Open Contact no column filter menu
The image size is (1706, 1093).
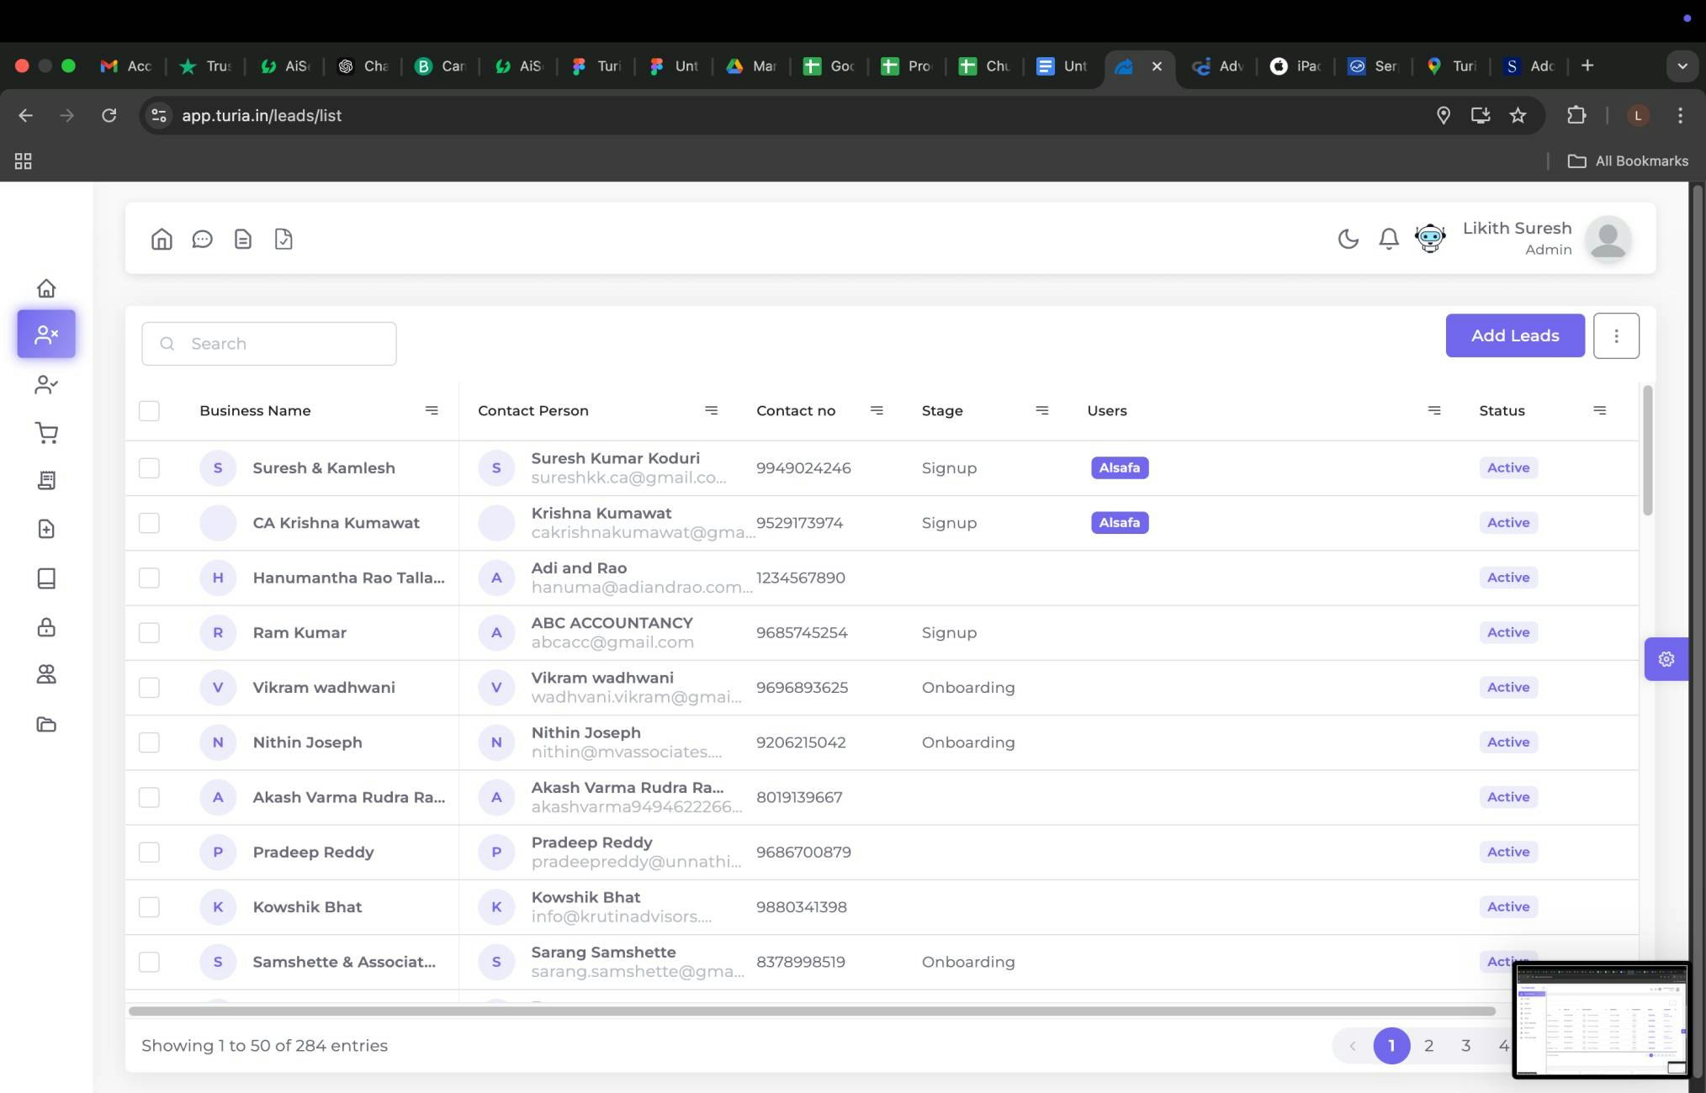click(x=877, y=410)
